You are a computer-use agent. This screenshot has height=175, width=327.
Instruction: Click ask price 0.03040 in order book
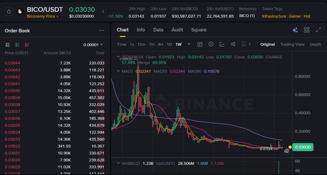pyautogui.click(x=13, y=91)
